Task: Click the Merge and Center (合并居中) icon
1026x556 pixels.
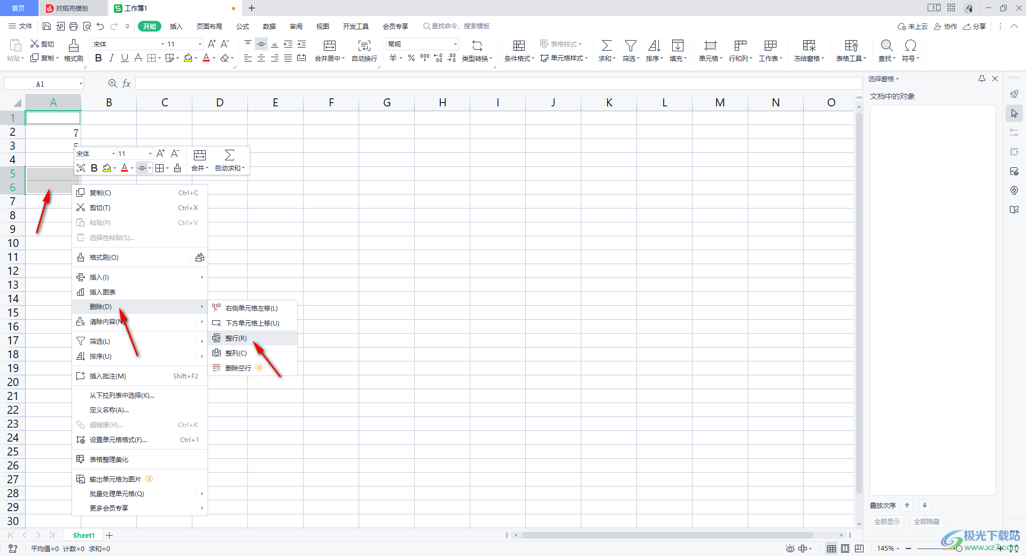Action: pyautogui.click(x=330, y=45)
